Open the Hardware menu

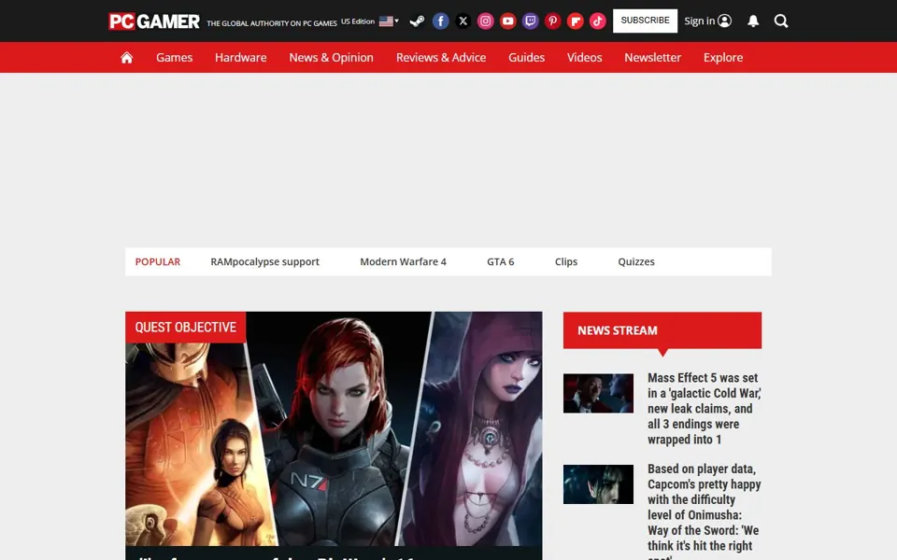point(241,57)
